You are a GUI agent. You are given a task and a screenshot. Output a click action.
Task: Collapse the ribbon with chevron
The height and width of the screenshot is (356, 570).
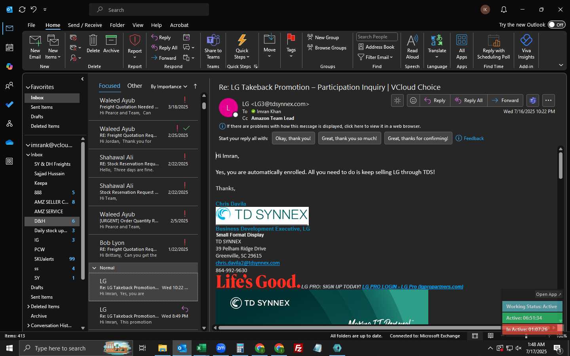(561, 65)
